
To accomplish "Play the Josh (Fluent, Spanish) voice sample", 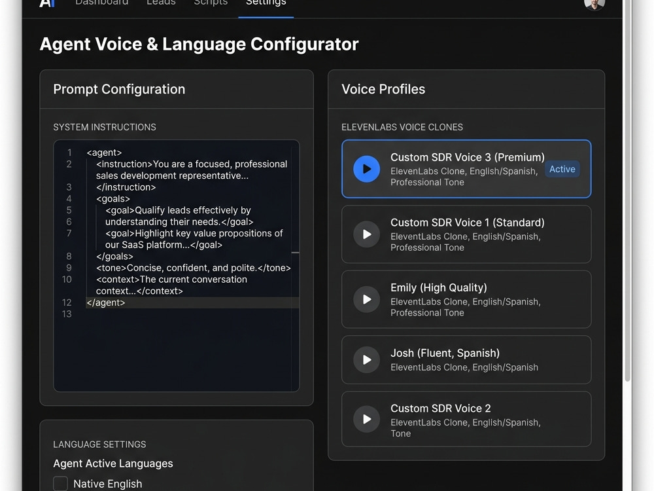I will coord(367,360).
